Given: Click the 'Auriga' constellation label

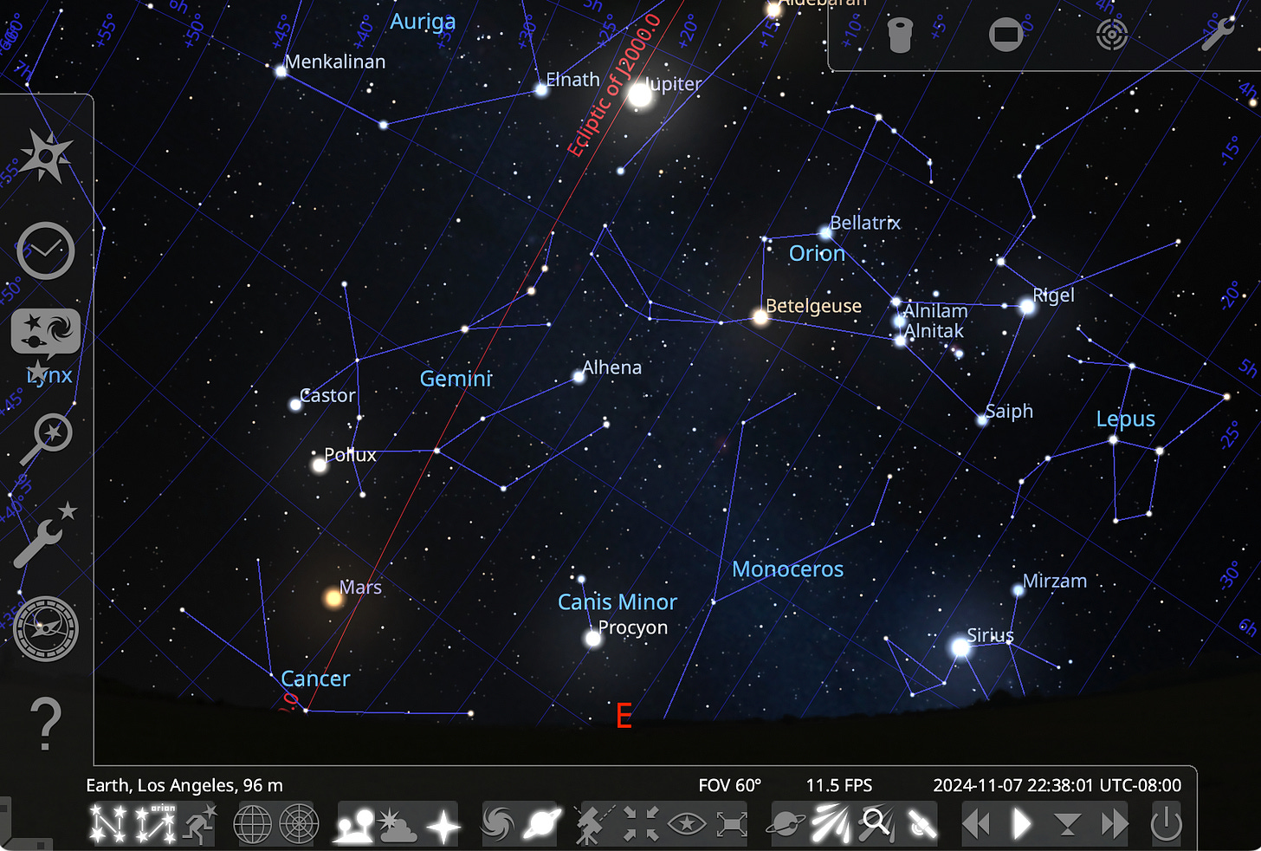Looking at the screenshot, I should (x=423, y=22).
